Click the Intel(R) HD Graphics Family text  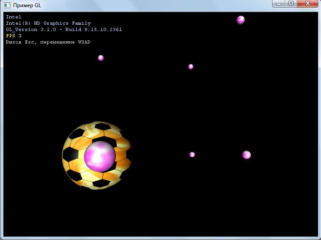[x=48, y=23]
